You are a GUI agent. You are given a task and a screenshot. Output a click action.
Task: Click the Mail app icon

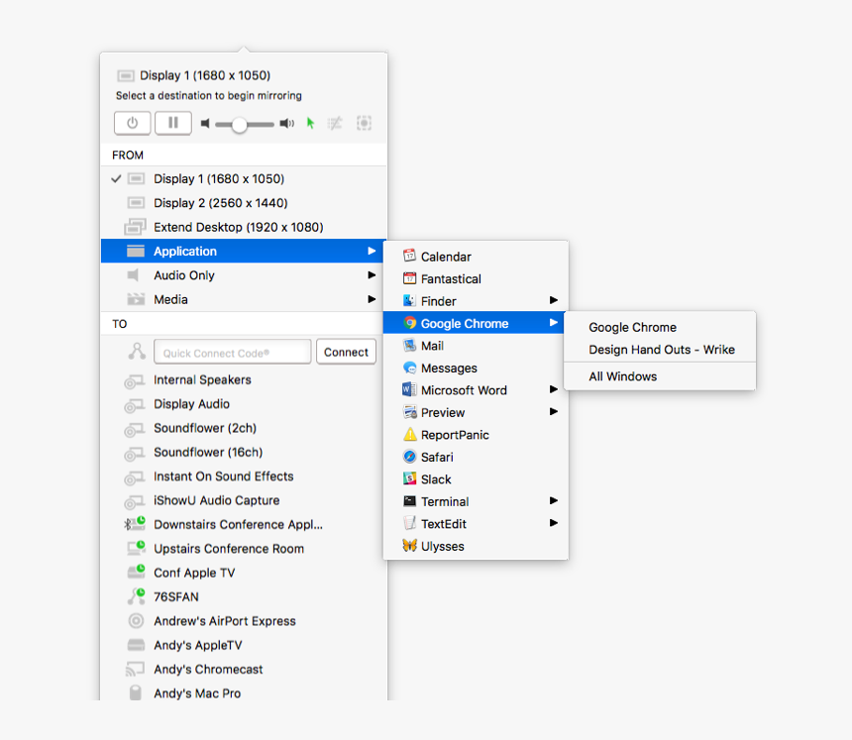coord(410,346)
